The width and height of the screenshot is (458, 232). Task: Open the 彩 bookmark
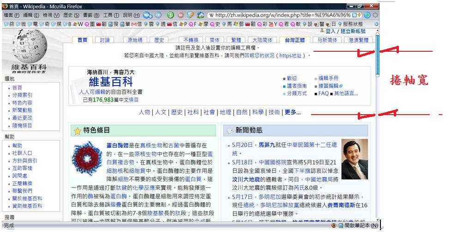click(x=262, y=24)
